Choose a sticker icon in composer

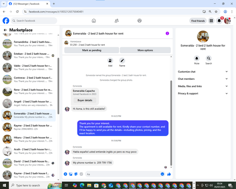click(x=76, y=174)
